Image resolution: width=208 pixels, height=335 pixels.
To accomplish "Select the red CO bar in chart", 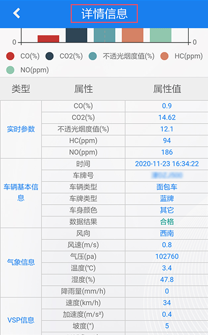I will point(48,39).
